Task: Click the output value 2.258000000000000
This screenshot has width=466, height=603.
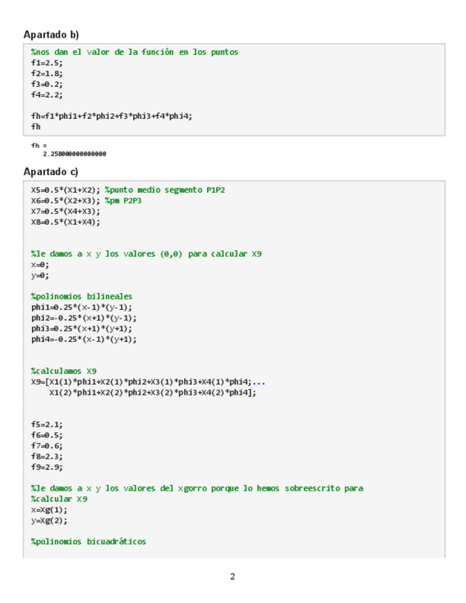Action: coord(75,154)
